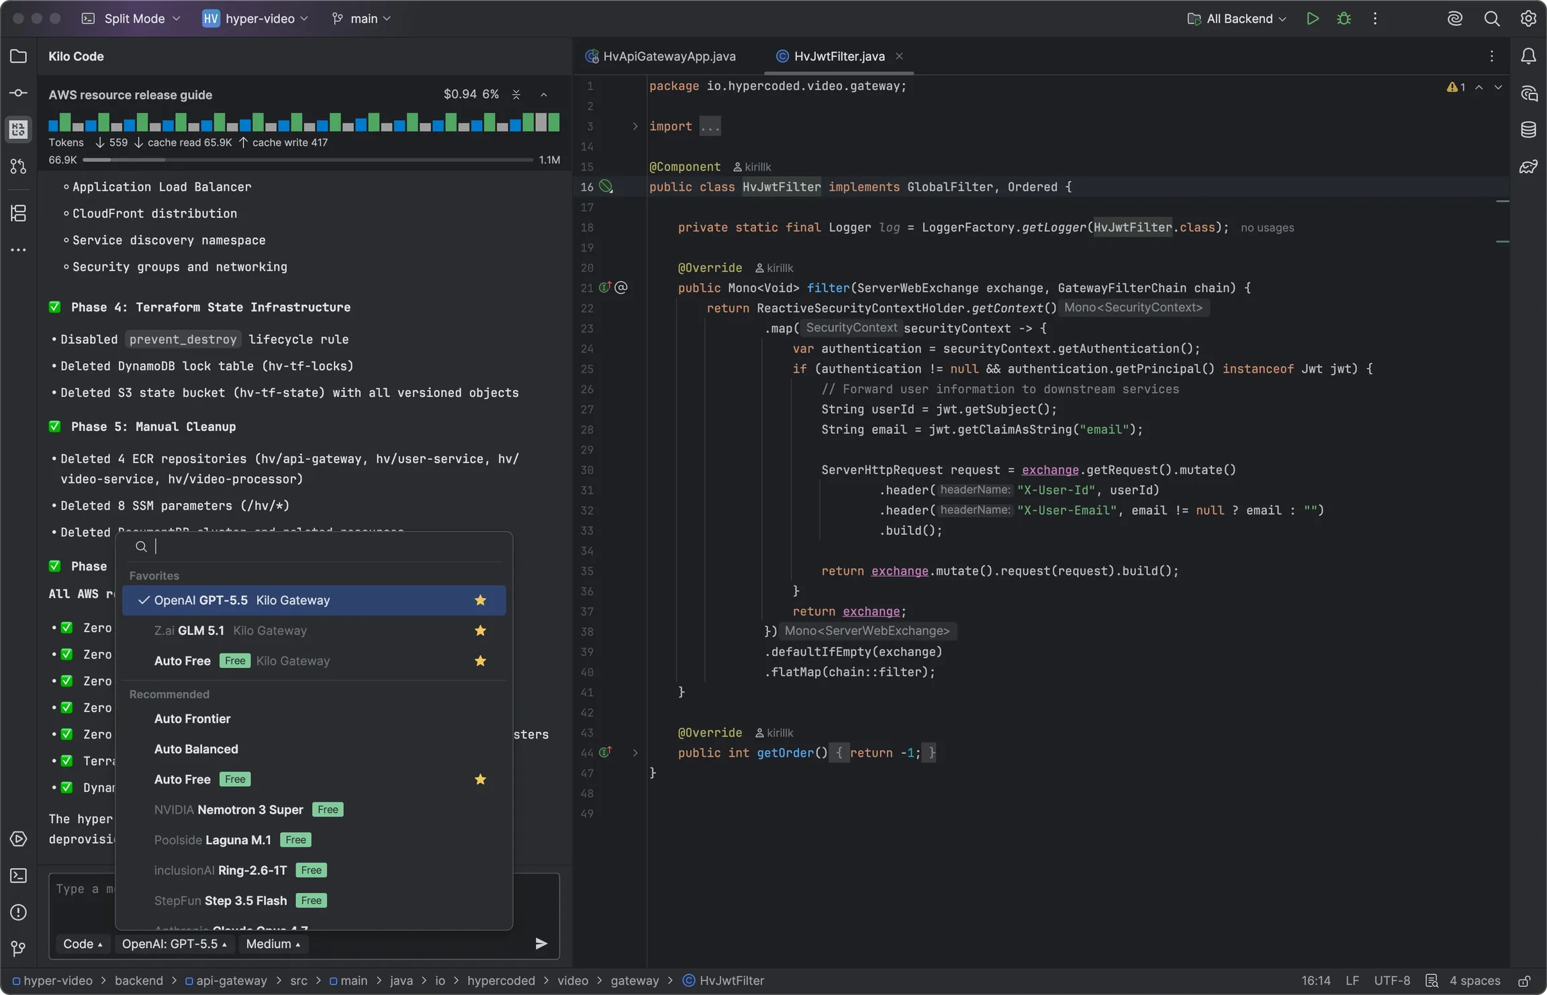
Task: Select Auto Frontier model
Action: (314, 719)
